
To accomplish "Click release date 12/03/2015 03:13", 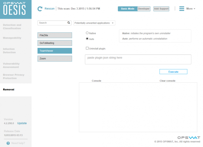I will [13, 135].
